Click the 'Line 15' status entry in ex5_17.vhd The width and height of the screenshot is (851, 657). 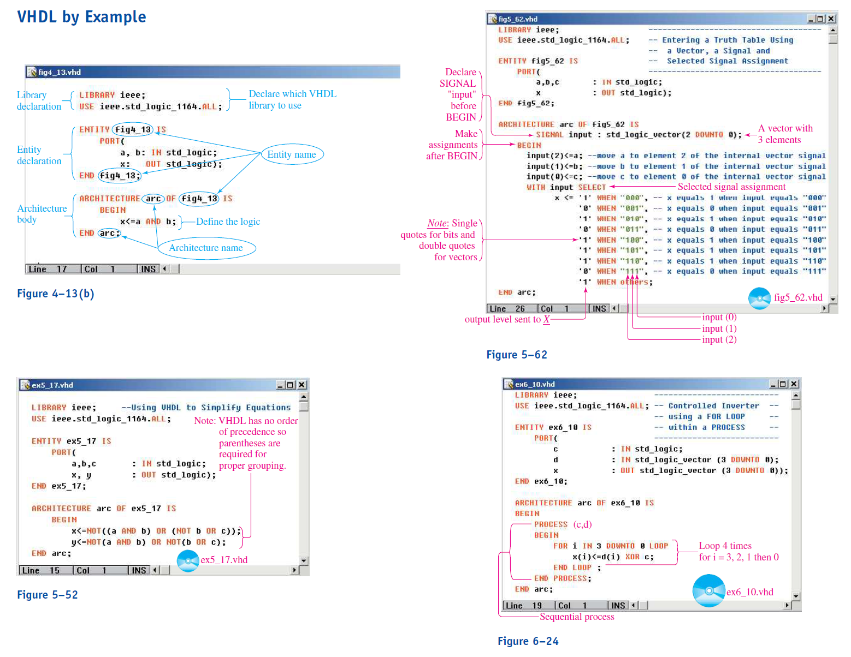pyautogui.click(x=45, y=570)
